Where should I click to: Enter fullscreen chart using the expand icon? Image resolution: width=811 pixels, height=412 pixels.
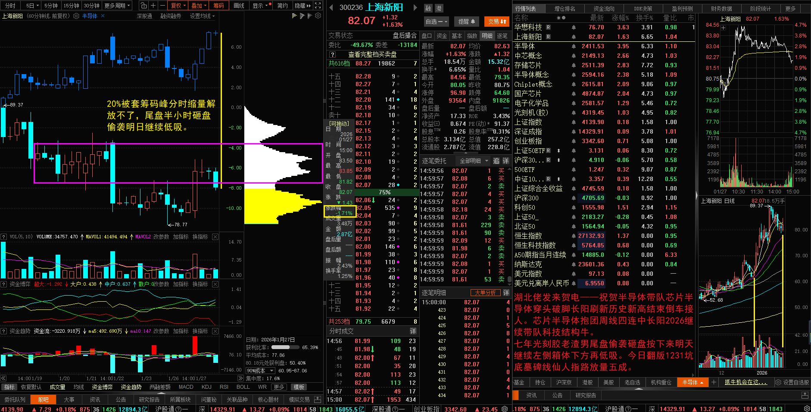318,6
